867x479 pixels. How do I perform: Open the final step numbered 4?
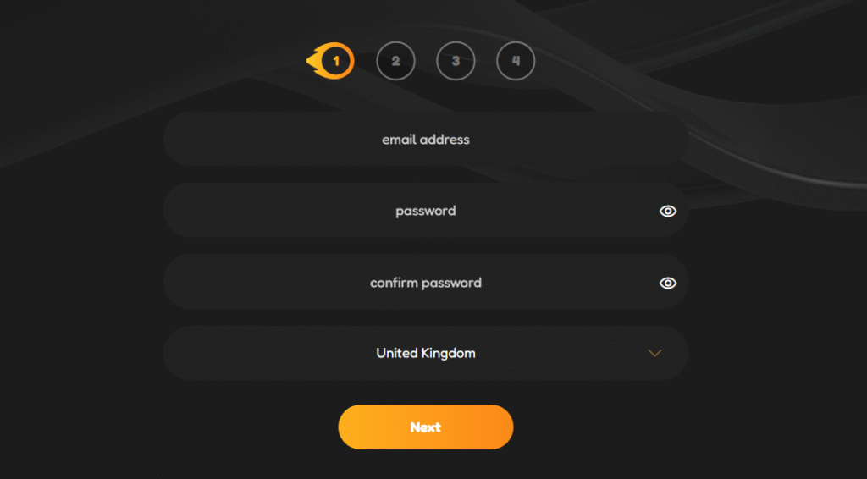pos(516,61)
